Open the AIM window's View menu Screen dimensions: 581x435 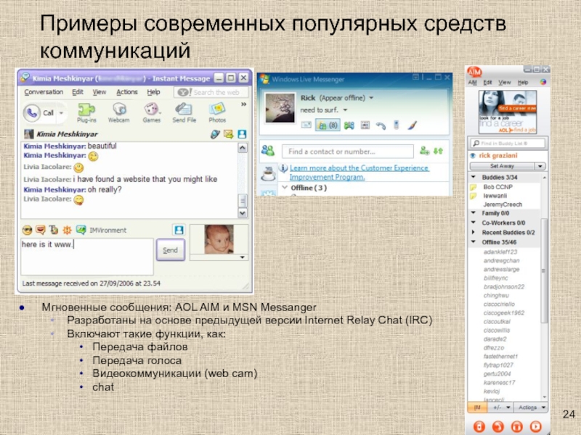(x=504, y=82)
